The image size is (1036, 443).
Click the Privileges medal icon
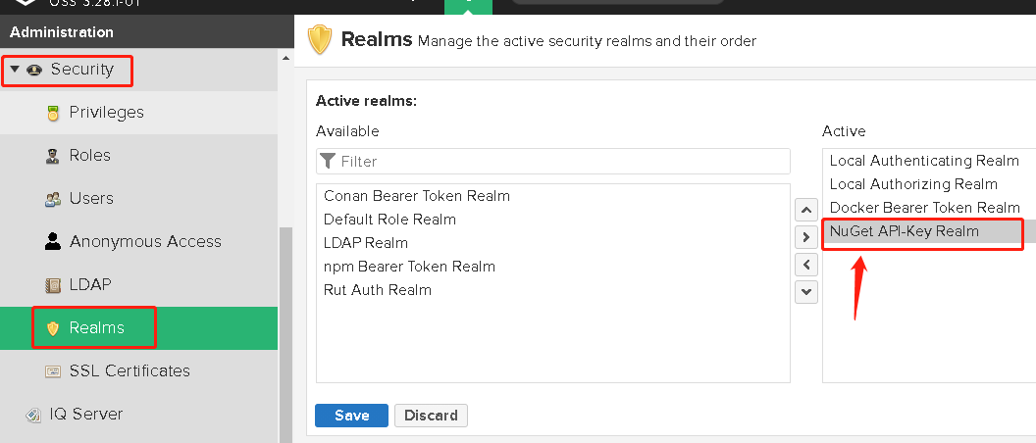click(53, 113)
